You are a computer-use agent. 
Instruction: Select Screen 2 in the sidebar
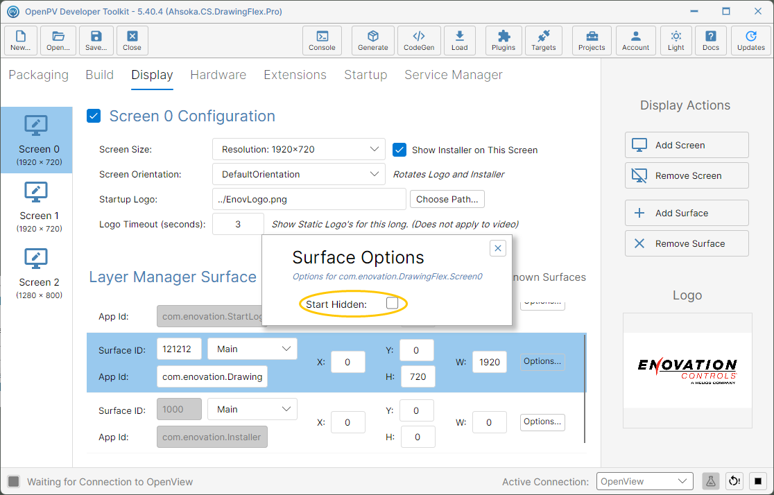(37, 273)
